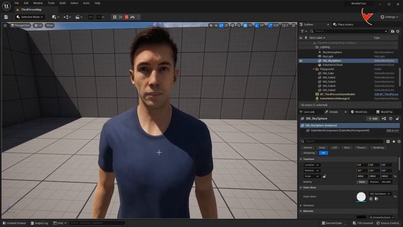403x227 pixels.
Task: Toggle grid snapping in viewport toolbar
Action: point(245,25)
